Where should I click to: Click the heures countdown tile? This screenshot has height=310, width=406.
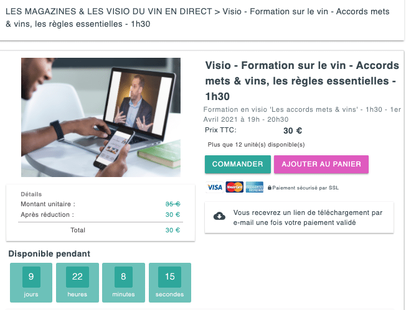point(77,283)
